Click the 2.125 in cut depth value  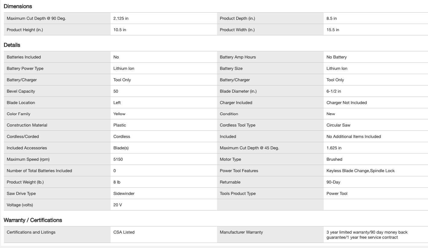click(x=121, y=18)
